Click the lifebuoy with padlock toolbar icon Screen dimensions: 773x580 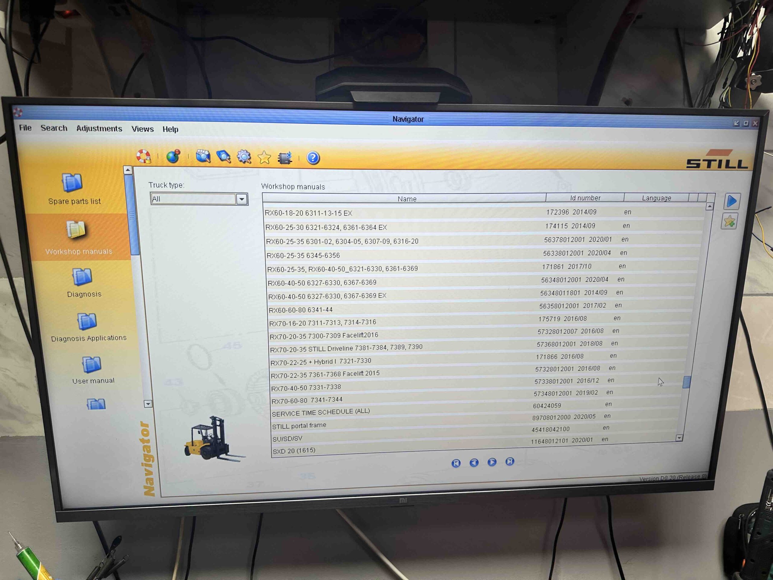coord(144,156)
